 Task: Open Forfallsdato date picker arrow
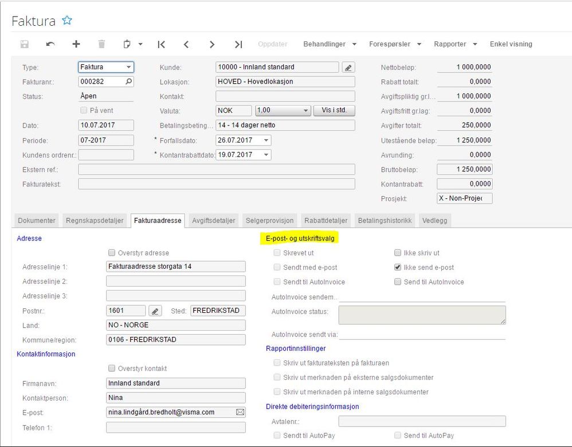[267, 140]
